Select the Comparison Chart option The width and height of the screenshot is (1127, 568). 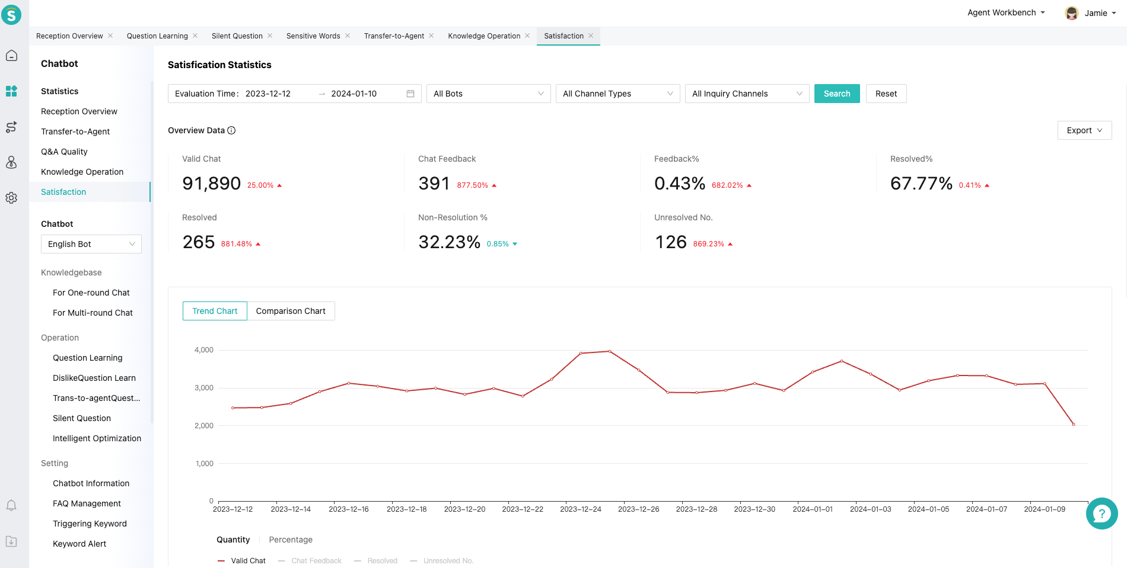[291, 311]
